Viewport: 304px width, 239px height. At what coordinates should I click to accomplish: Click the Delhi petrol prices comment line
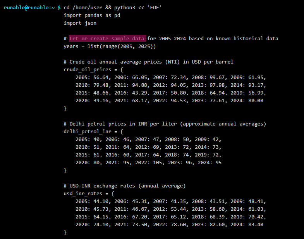pos(165,124)
